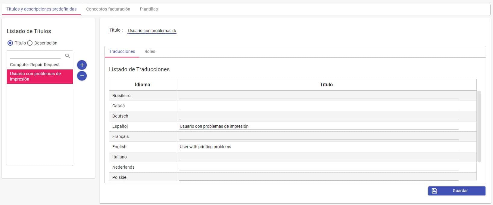Select the Traducciones tab
Viewport: 493px width, 205px height.
point(122,51)
